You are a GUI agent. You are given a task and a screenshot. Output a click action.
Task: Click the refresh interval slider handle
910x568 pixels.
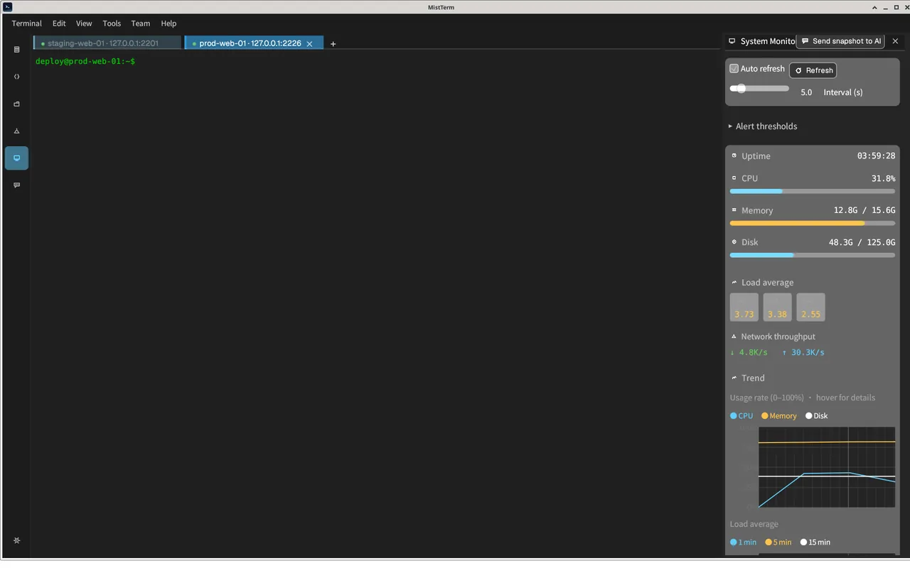click(742, 89)
